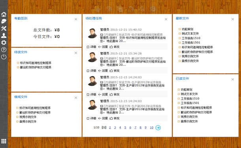This screenshot has width=241, height=148.
Task: Click the envelope icon of the 15:34:28 message
Action: (x=102, y=58)
